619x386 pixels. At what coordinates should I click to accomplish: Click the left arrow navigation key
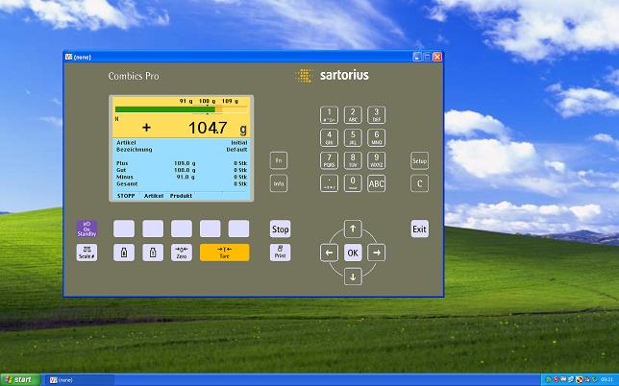click(x=330, y=253)
